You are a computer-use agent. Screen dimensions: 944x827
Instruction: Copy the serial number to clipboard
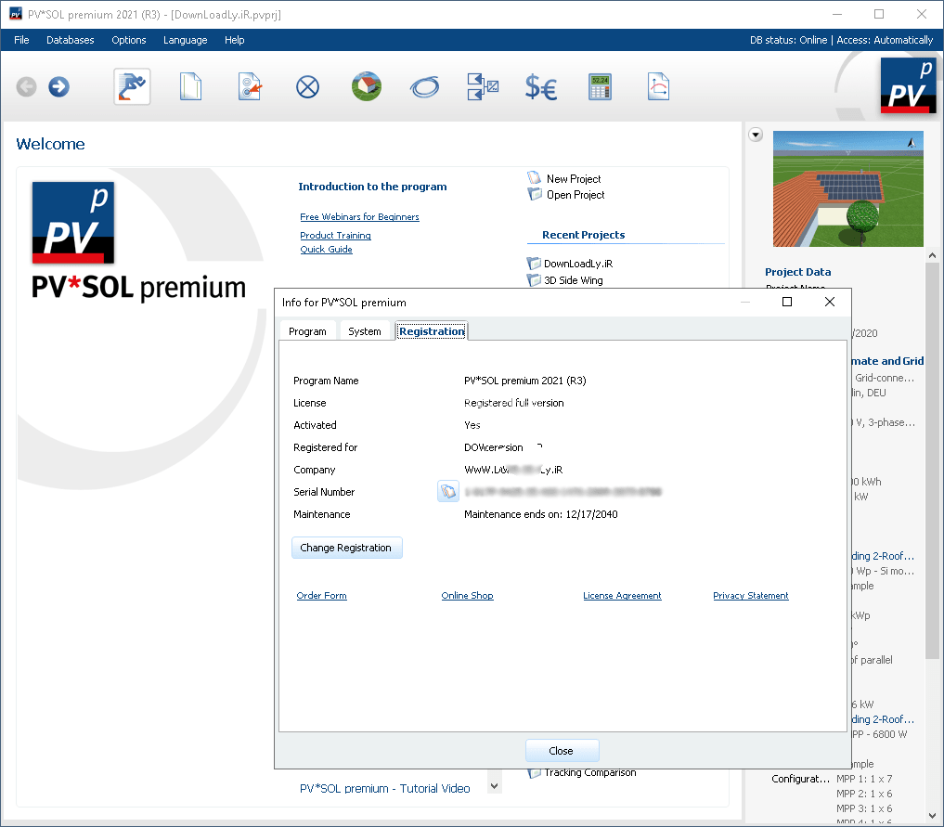tap(448, 492)
